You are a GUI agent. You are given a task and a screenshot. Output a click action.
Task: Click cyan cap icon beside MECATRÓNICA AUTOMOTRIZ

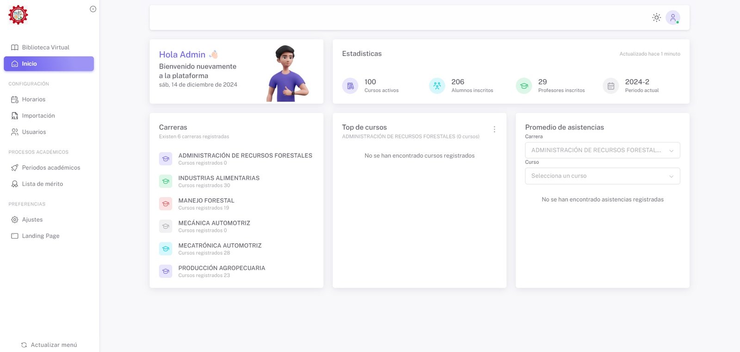166,249
